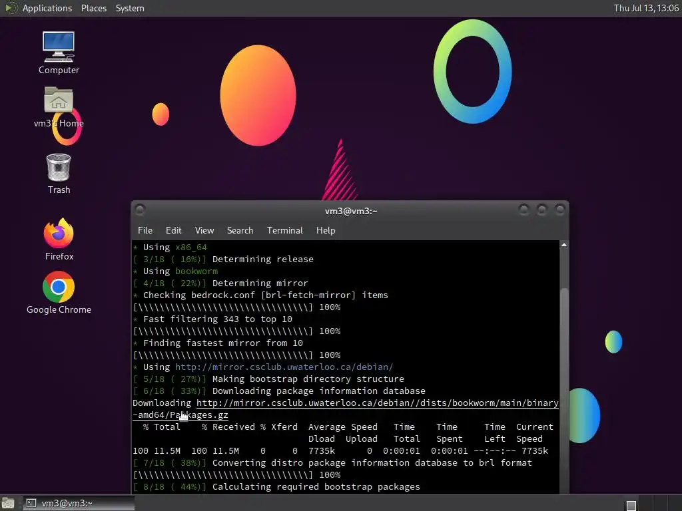Open the Applications menu in top panel

point(47,8)
